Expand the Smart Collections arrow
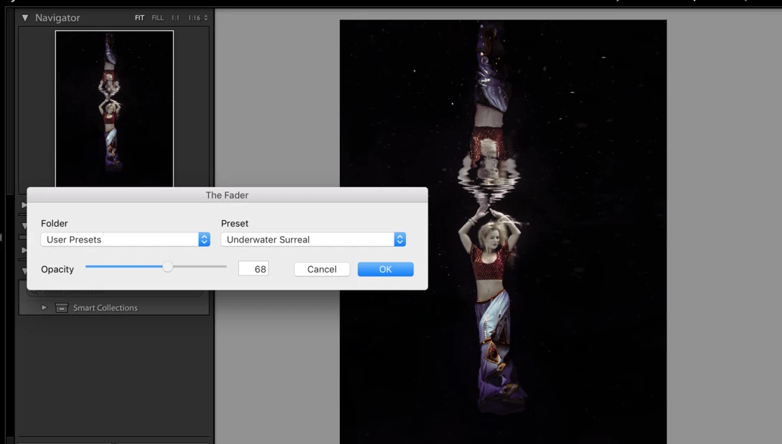The image size is (782, 444). click(44, 308)
